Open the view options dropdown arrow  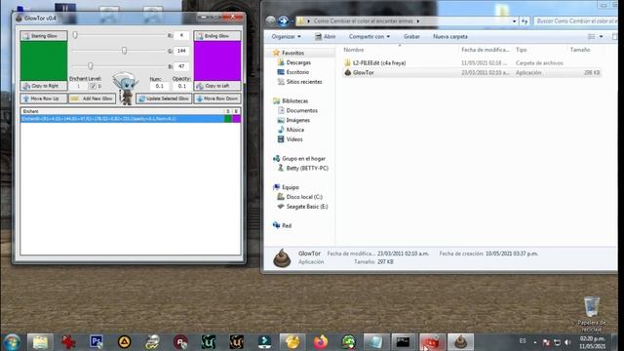click(601, 37)
